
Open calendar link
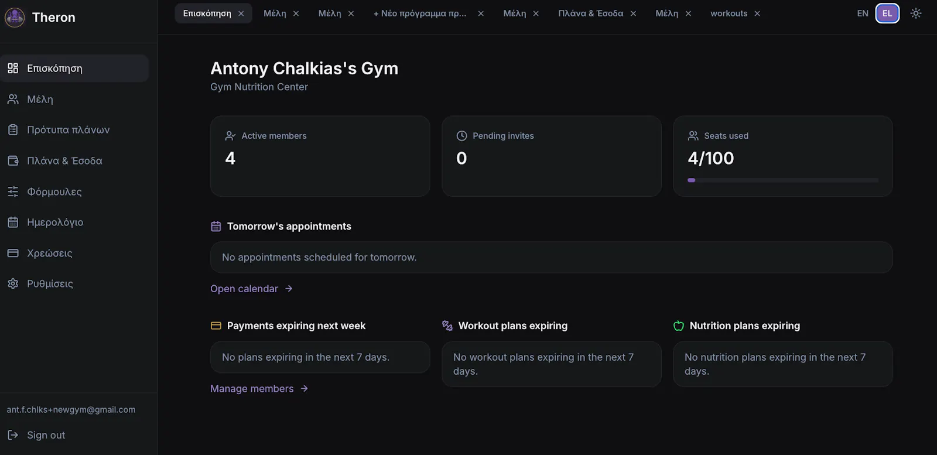pyautogui.click(x=251, y=289)
